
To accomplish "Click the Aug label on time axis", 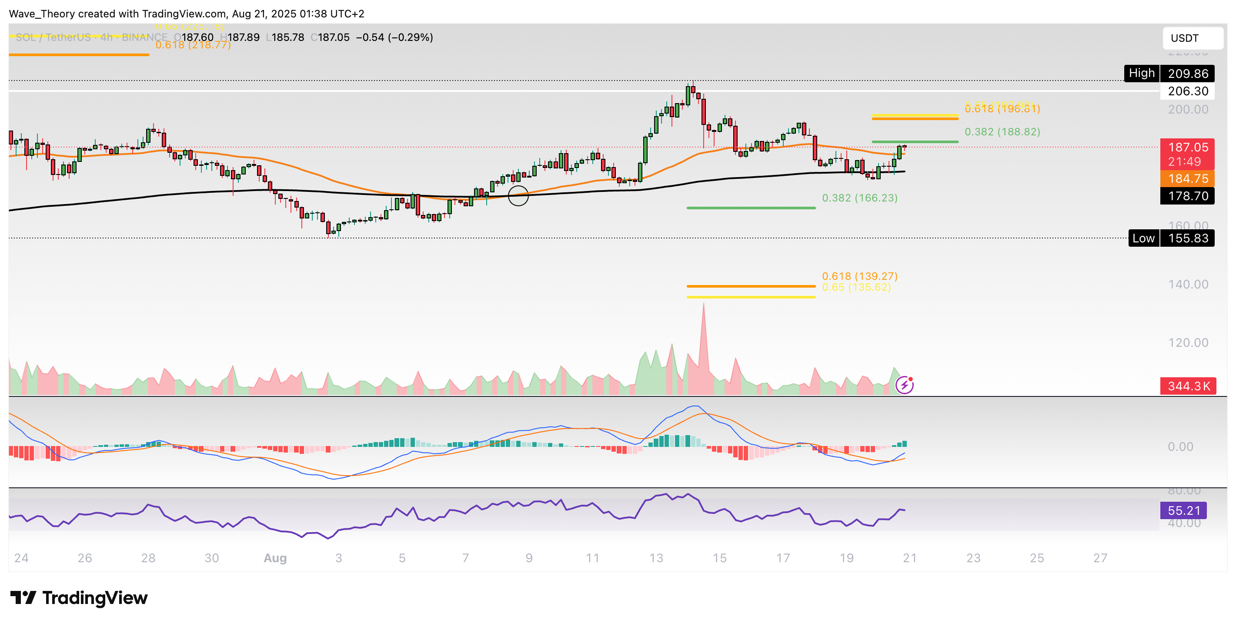I will coord(275,558).
